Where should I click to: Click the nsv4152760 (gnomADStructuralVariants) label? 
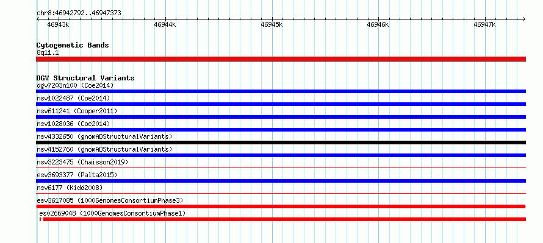(x=104, y=149)
